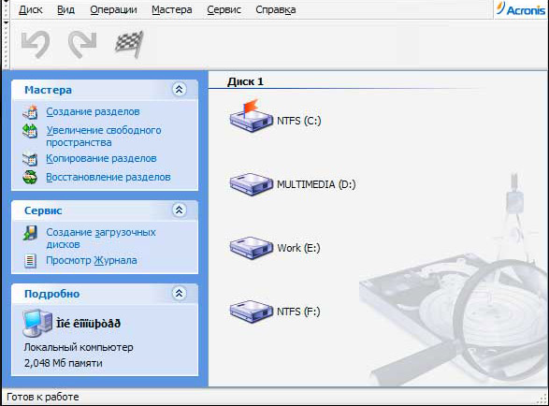Image resolution: width=549 pixels, height=406 pixels.
Task: Click the Redo arrow toolbar icon
Action: coord(82,44)
